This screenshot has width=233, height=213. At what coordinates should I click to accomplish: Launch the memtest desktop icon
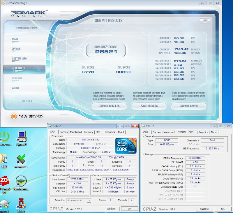point(21,161)
